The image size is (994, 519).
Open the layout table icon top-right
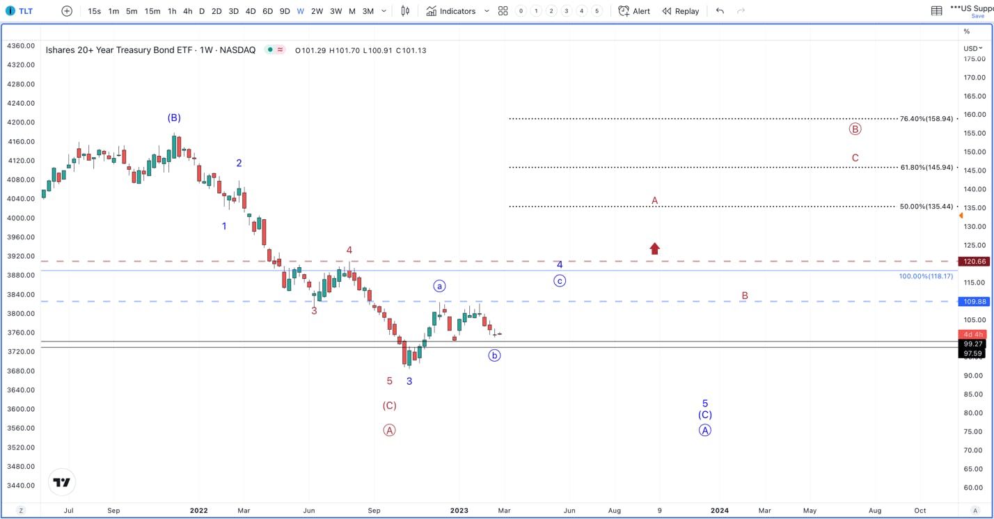click(x=937, y=11)
